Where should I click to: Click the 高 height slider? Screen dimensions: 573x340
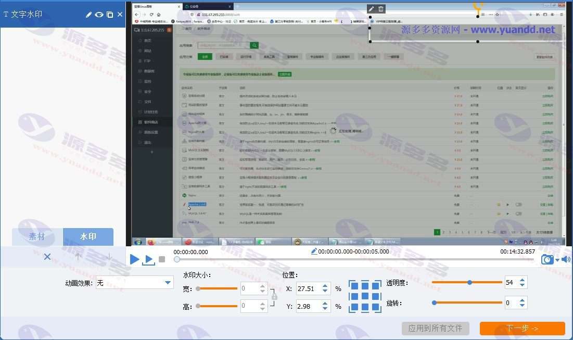tap(217, 306)
